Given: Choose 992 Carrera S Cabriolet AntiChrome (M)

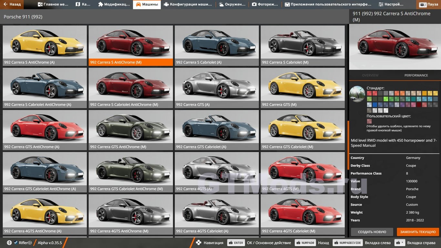Looking at the screenshot, I should (x=131, y=88).
